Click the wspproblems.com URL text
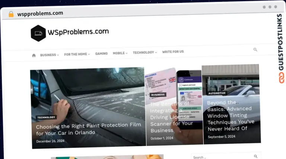This screenshot has width=286, height=159. point(40,13)
